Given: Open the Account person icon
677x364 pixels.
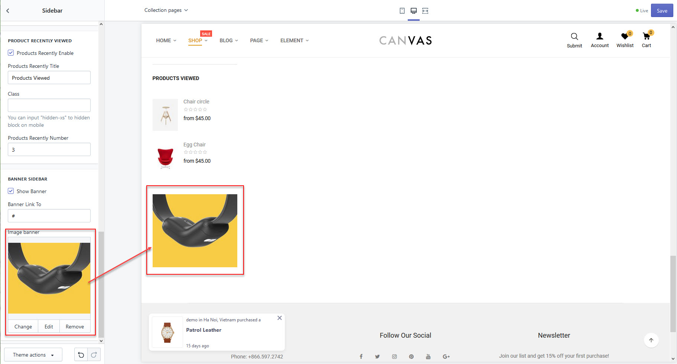Looking at the screenshot, I should 600,36.
